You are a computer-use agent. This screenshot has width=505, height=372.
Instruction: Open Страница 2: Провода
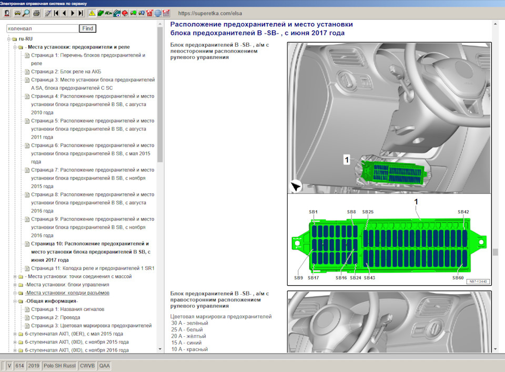(55, 317)
